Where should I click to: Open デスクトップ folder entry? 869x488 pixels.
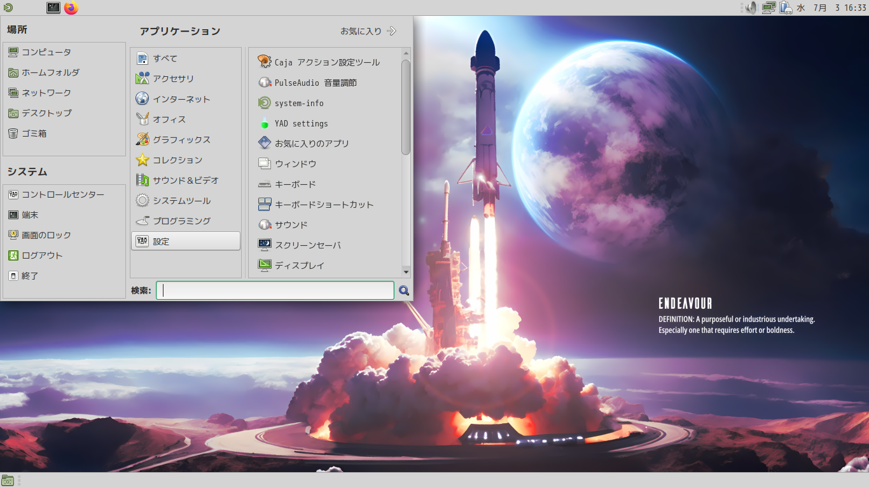64,113
